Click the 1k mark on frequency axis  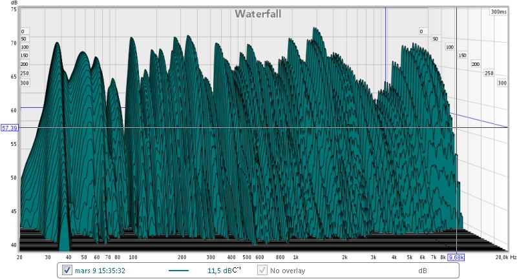click(296, 257)
